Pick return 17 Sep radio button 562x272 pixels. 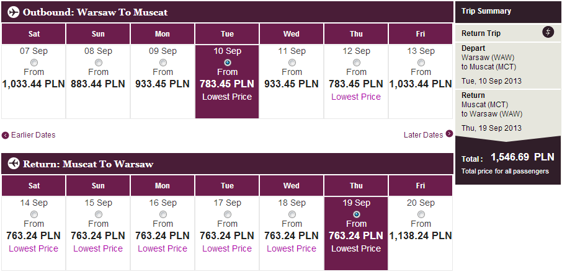point(227,214)
